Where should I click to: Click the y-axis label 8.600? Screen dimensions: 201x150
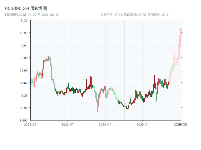point(24,120)
